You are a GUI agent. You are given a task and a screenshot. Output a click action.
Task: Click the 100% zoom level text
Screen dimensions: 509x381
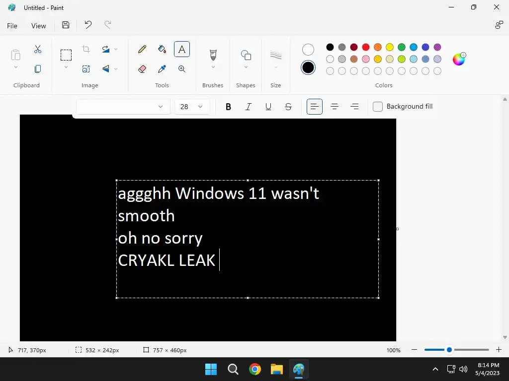394,350
